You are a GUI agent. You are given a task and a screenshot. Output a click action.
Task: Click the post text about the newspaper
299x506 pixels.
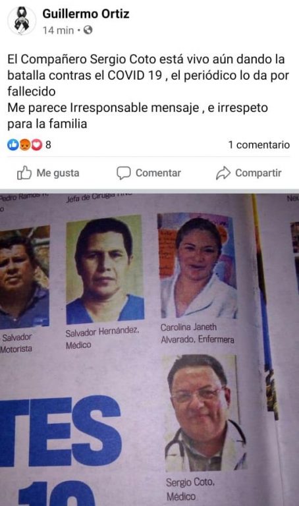pyautogui.click(x=148, y=92)
